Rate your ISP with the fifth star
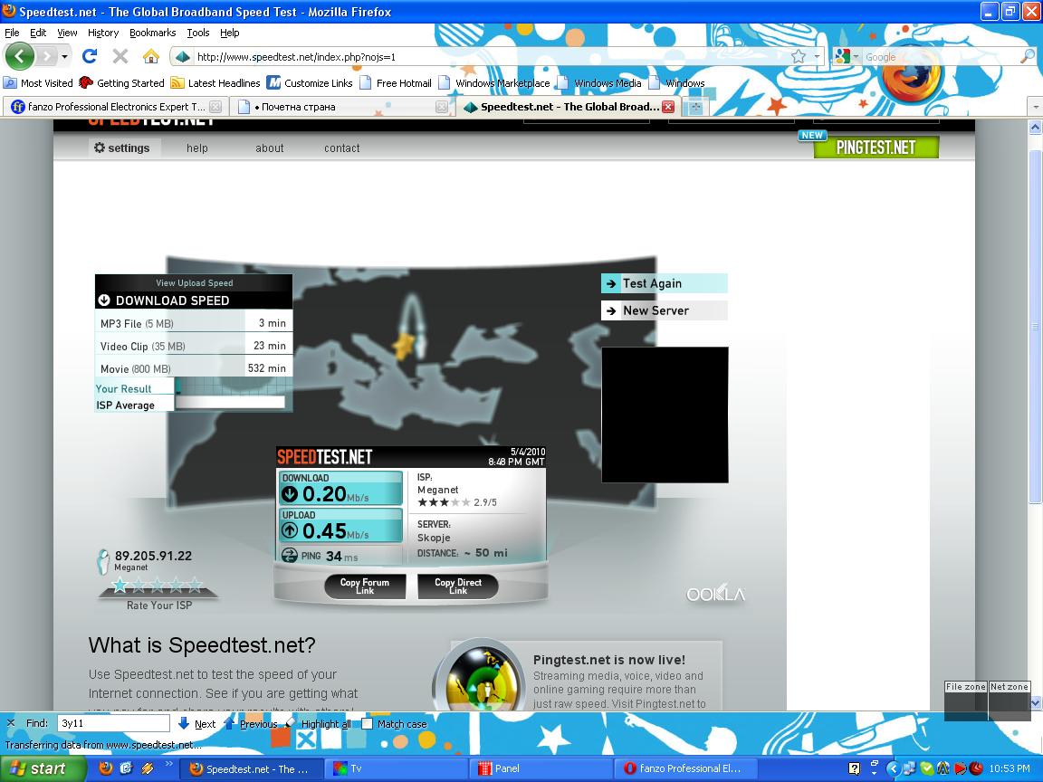Screen dimensions: 1043x782 194,586
